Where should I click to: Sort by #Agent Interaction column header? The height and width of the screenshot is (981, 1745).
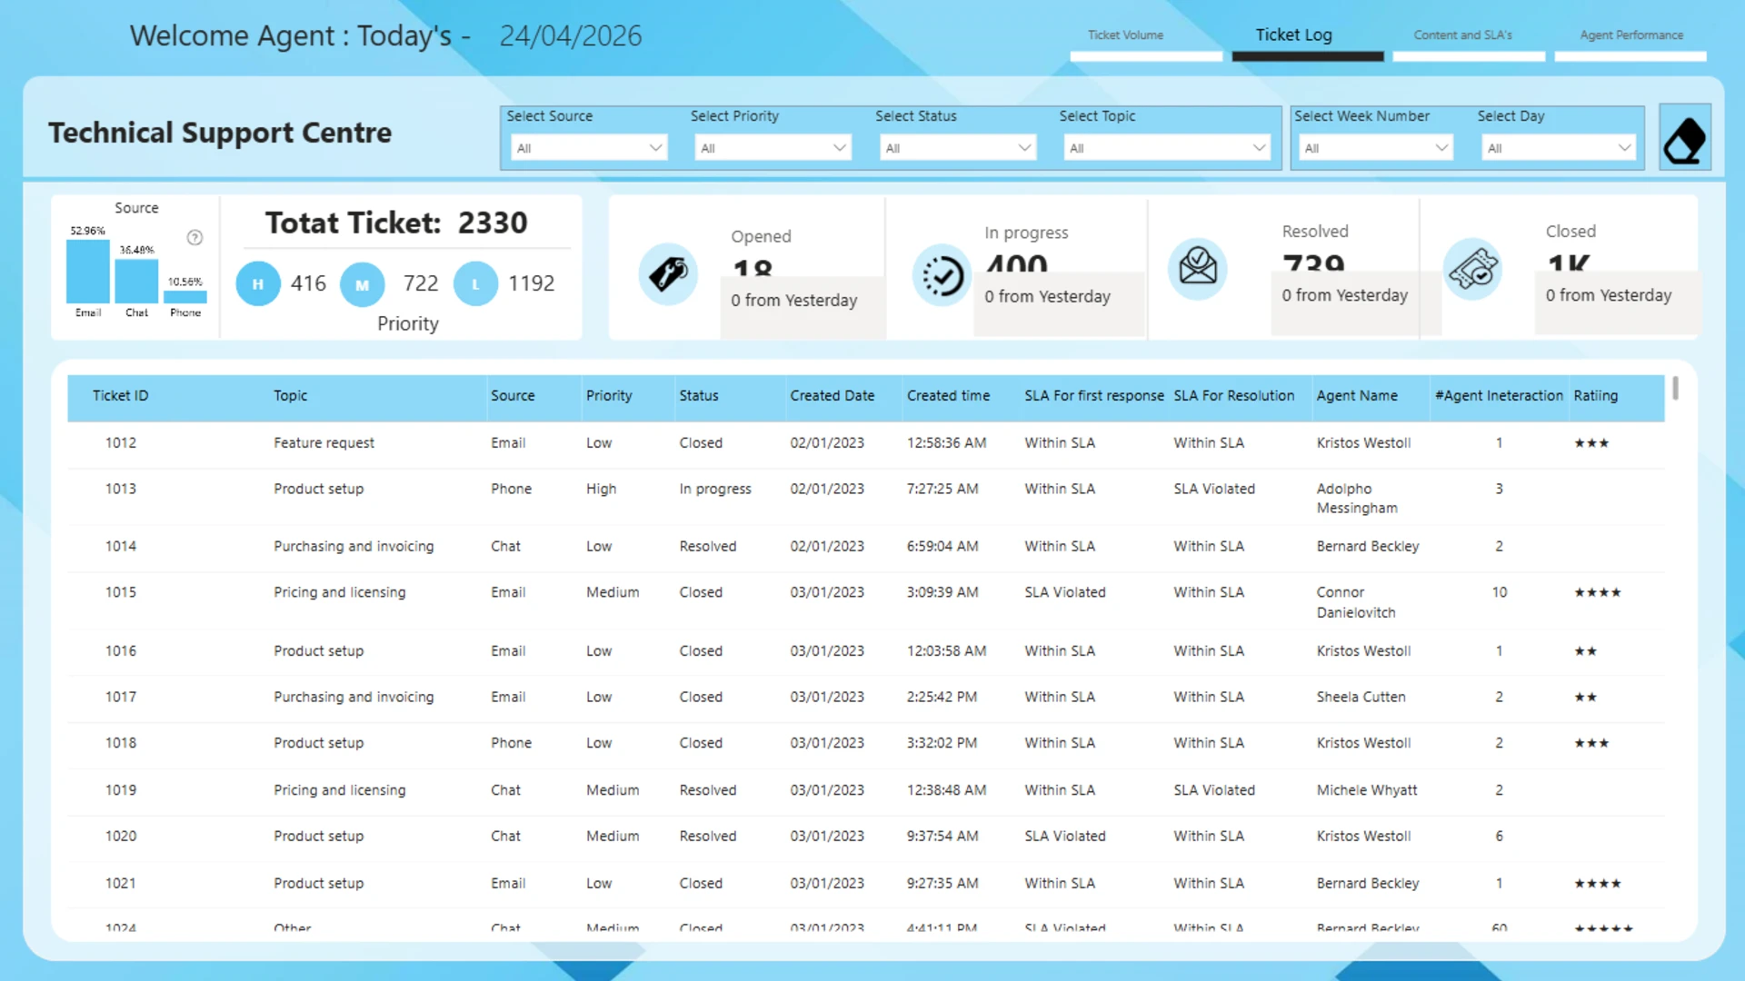(x=1499, y=396)
